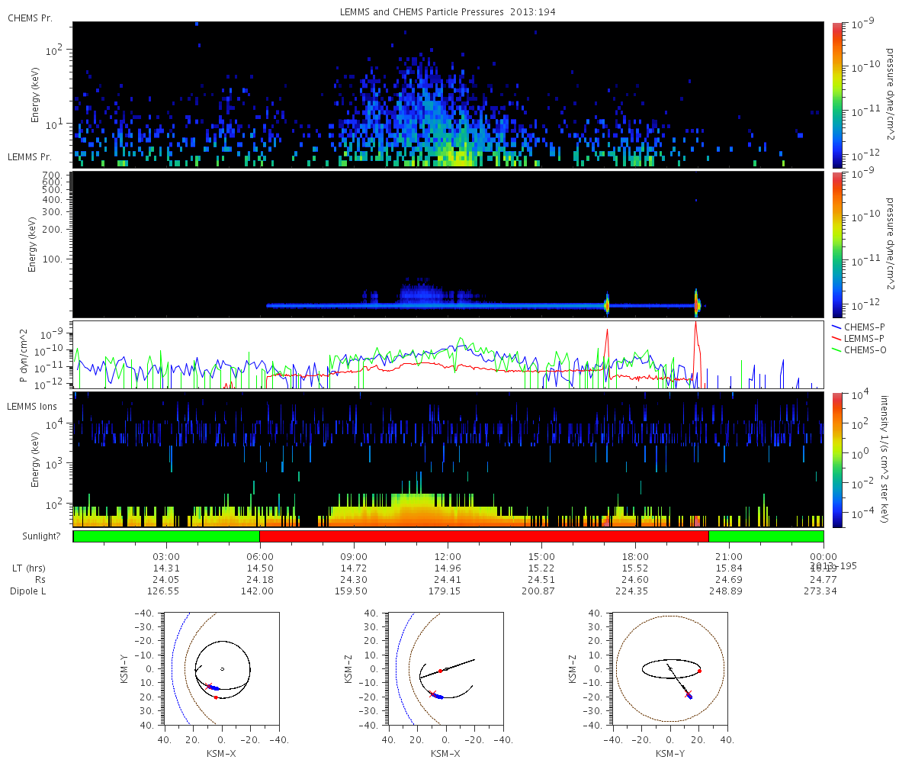
Task: Click the LT value 15.84
Action: pos(729,568)
